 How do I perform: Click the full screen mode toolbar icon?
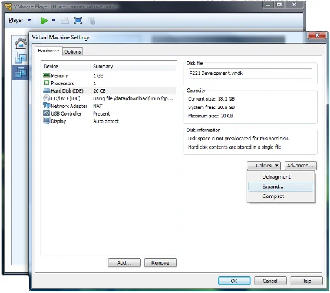[78, 21]
